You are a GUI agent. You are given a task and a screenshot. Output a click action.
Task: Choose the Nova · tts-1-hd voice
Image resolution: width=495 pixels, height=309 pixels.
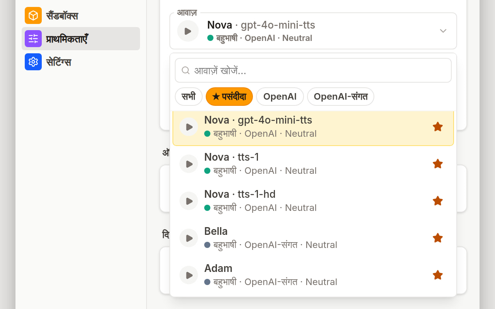pyautogui.click(x=313, y=201)
